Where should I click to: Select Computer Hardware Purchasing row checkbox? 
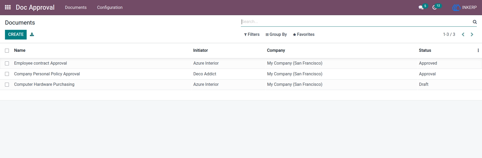(7, 85)
